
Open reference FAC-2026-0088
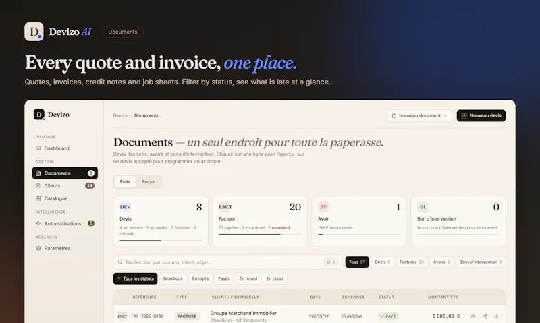coord(147,316)
